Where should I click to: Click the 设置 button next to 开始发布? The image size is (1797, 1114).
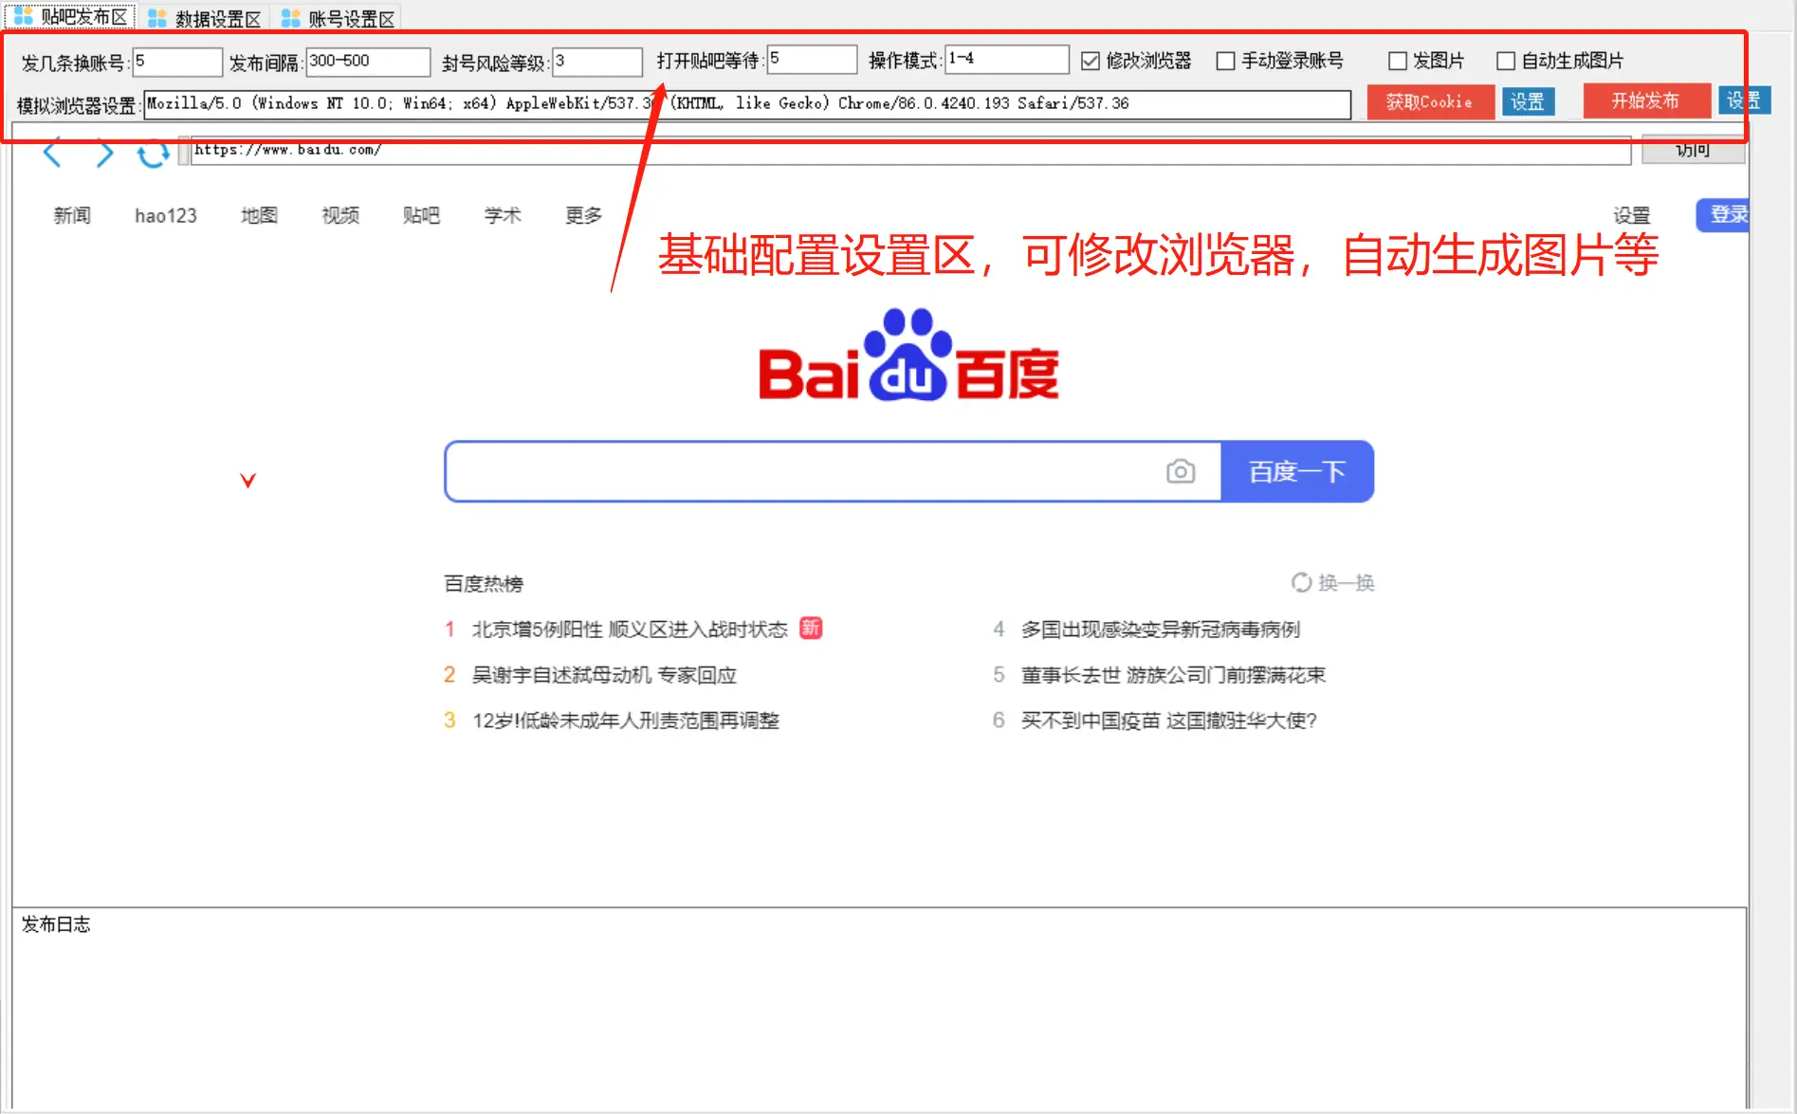(x=1743, y=100)
